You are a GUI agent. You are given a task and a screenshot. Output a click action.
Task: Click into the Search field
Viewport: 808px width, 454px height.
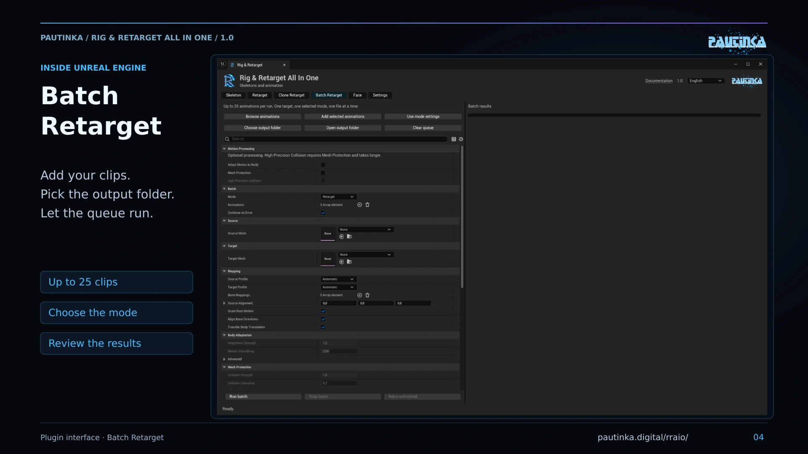(335, 139)
